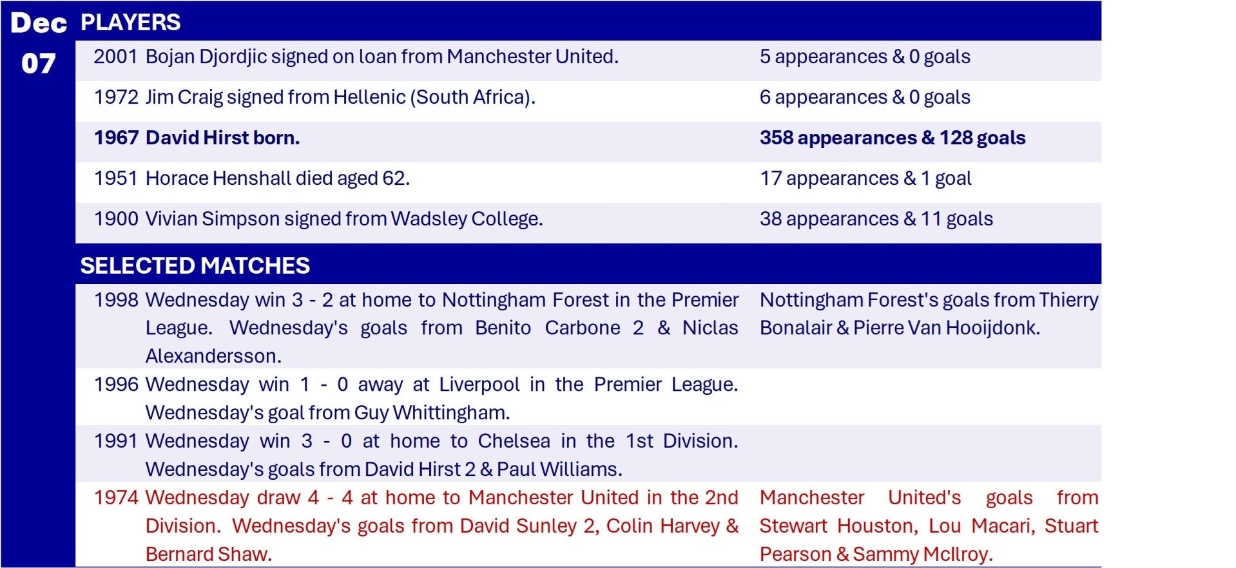Click Manchester United's goals scorers text in red
The image size is (1236, 568).
(929, 525)
